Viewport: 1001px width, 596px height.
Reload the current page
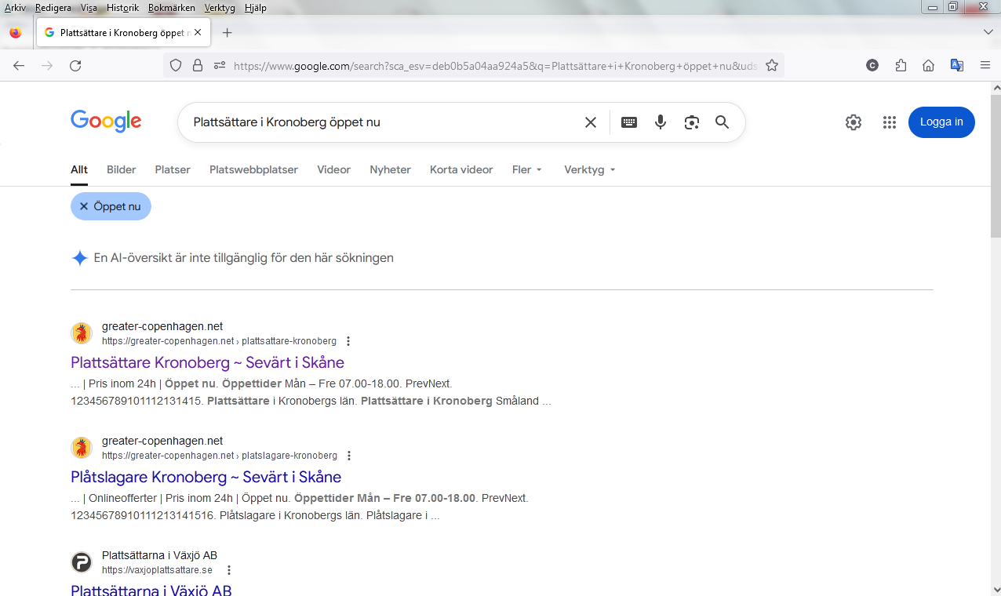coord(75,66)
